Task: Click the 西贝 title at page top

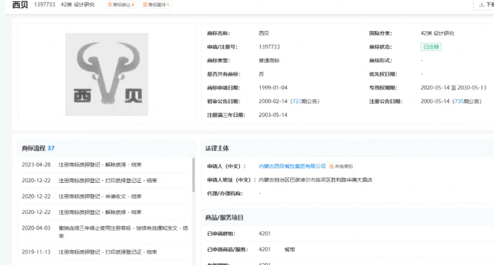Action: click(19, 5)
